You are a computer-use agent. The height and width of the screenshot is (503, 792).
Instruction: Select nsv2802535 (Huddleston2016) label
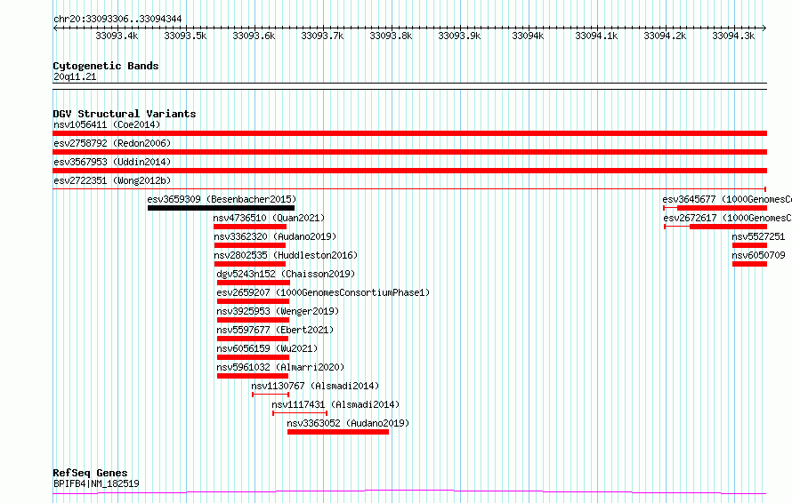286,255
